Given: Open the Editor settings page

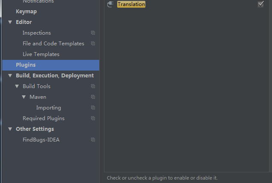Looking at the screenshot, I should 24,22.
